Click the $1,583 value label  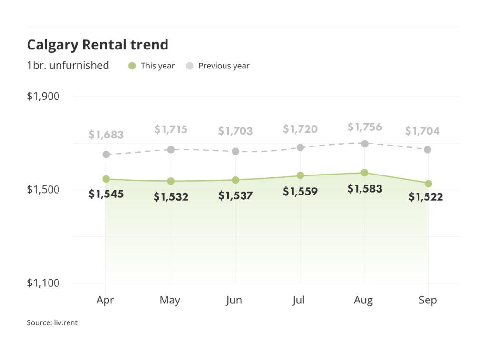(364, 189)
